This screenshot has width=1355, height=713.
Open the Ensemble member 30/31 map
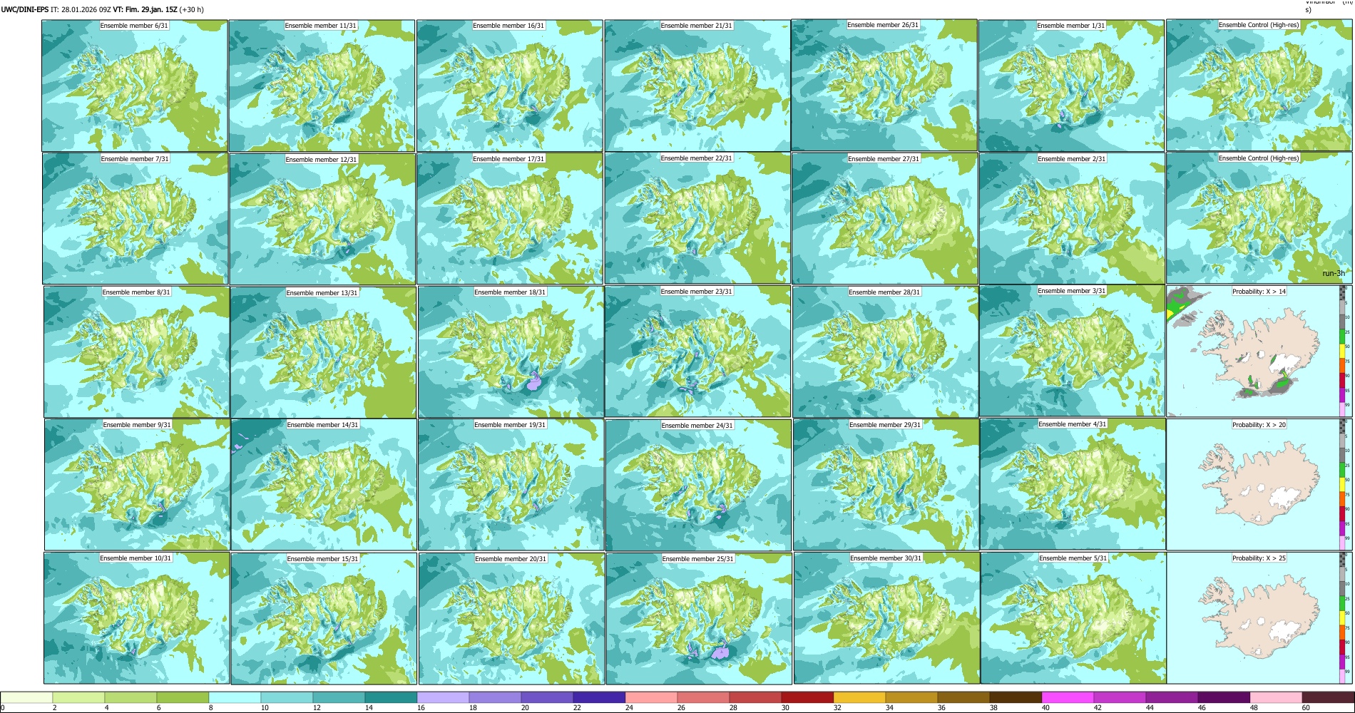click(886, 617)
